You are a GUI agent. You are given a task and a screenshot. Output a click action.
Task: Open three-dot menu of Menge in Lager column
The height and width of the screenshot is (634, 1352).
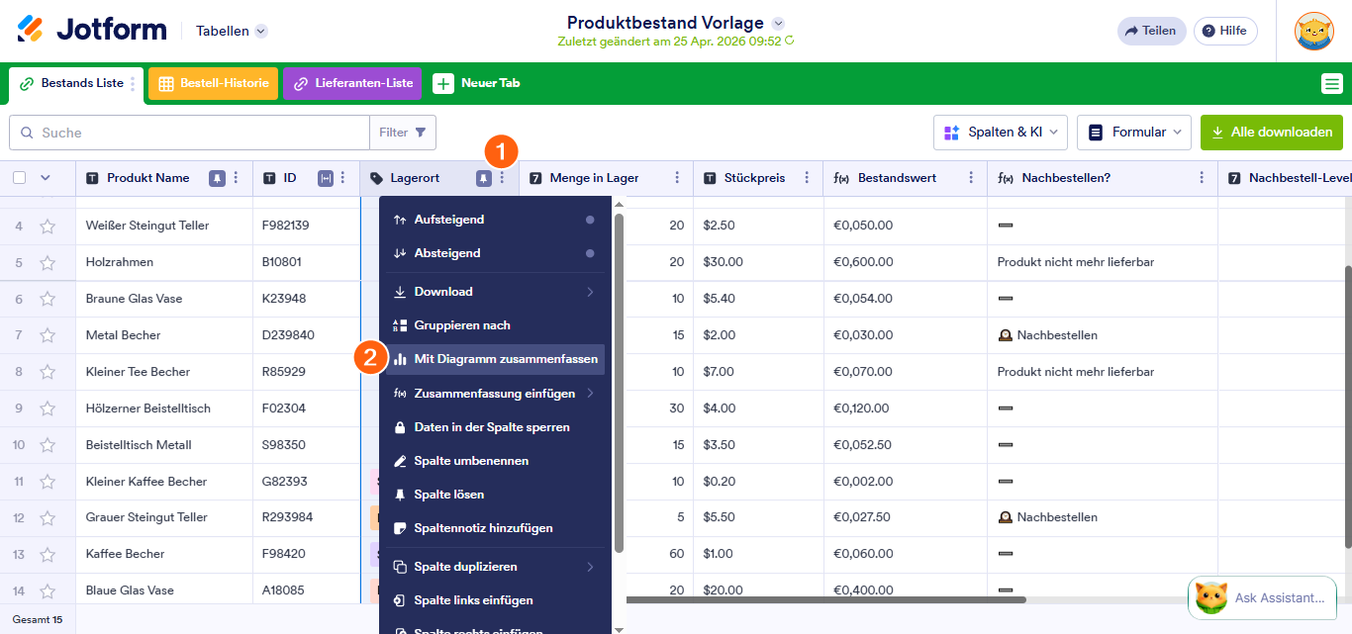pos(677,178)
